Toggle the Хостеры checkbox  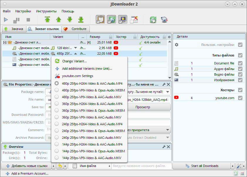240,90
